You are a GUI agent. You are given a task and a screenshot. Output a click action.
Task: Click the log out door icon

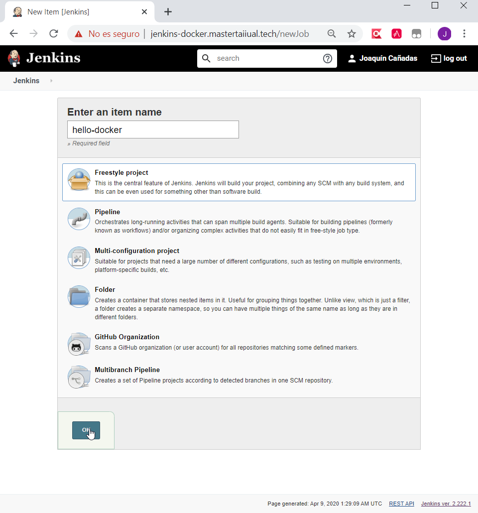pos(434,58)
